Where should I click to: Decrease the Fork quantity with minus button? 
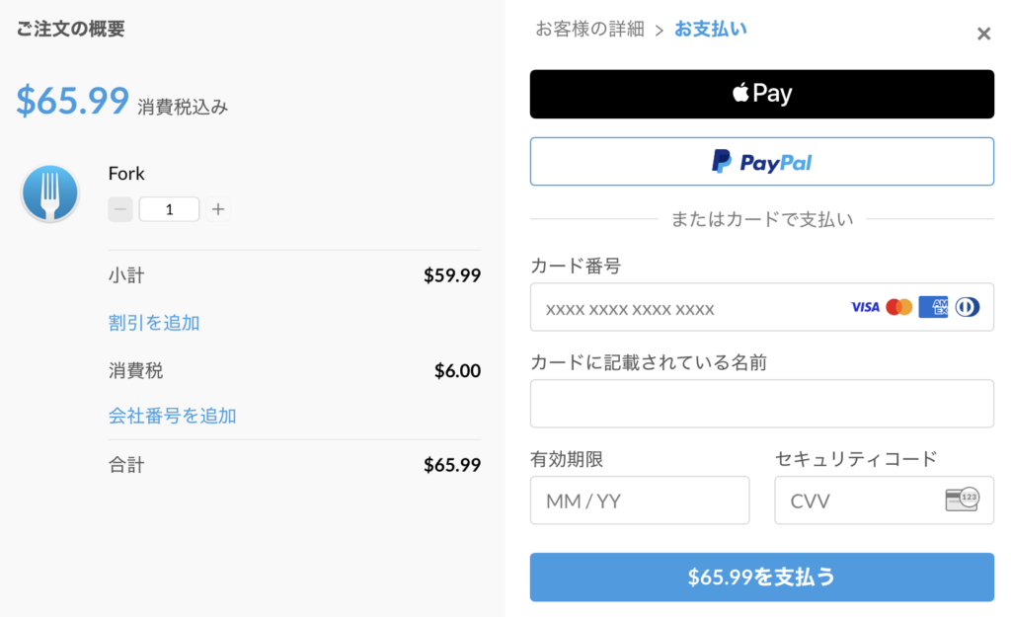point(120,209)
